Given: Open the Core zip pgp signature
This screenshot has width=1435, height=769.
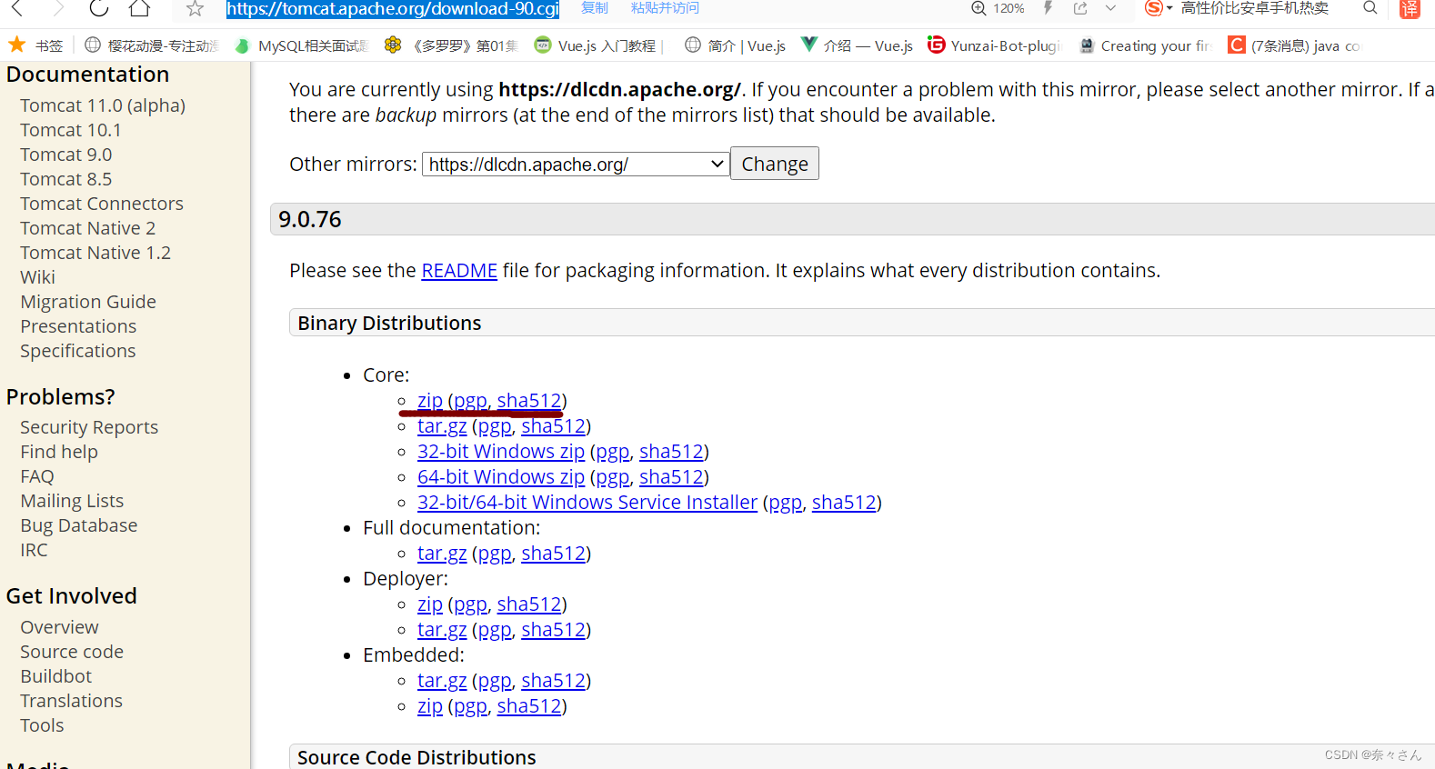Looking at the screenshot, I should pyautogui.click(x=470, y=401).
